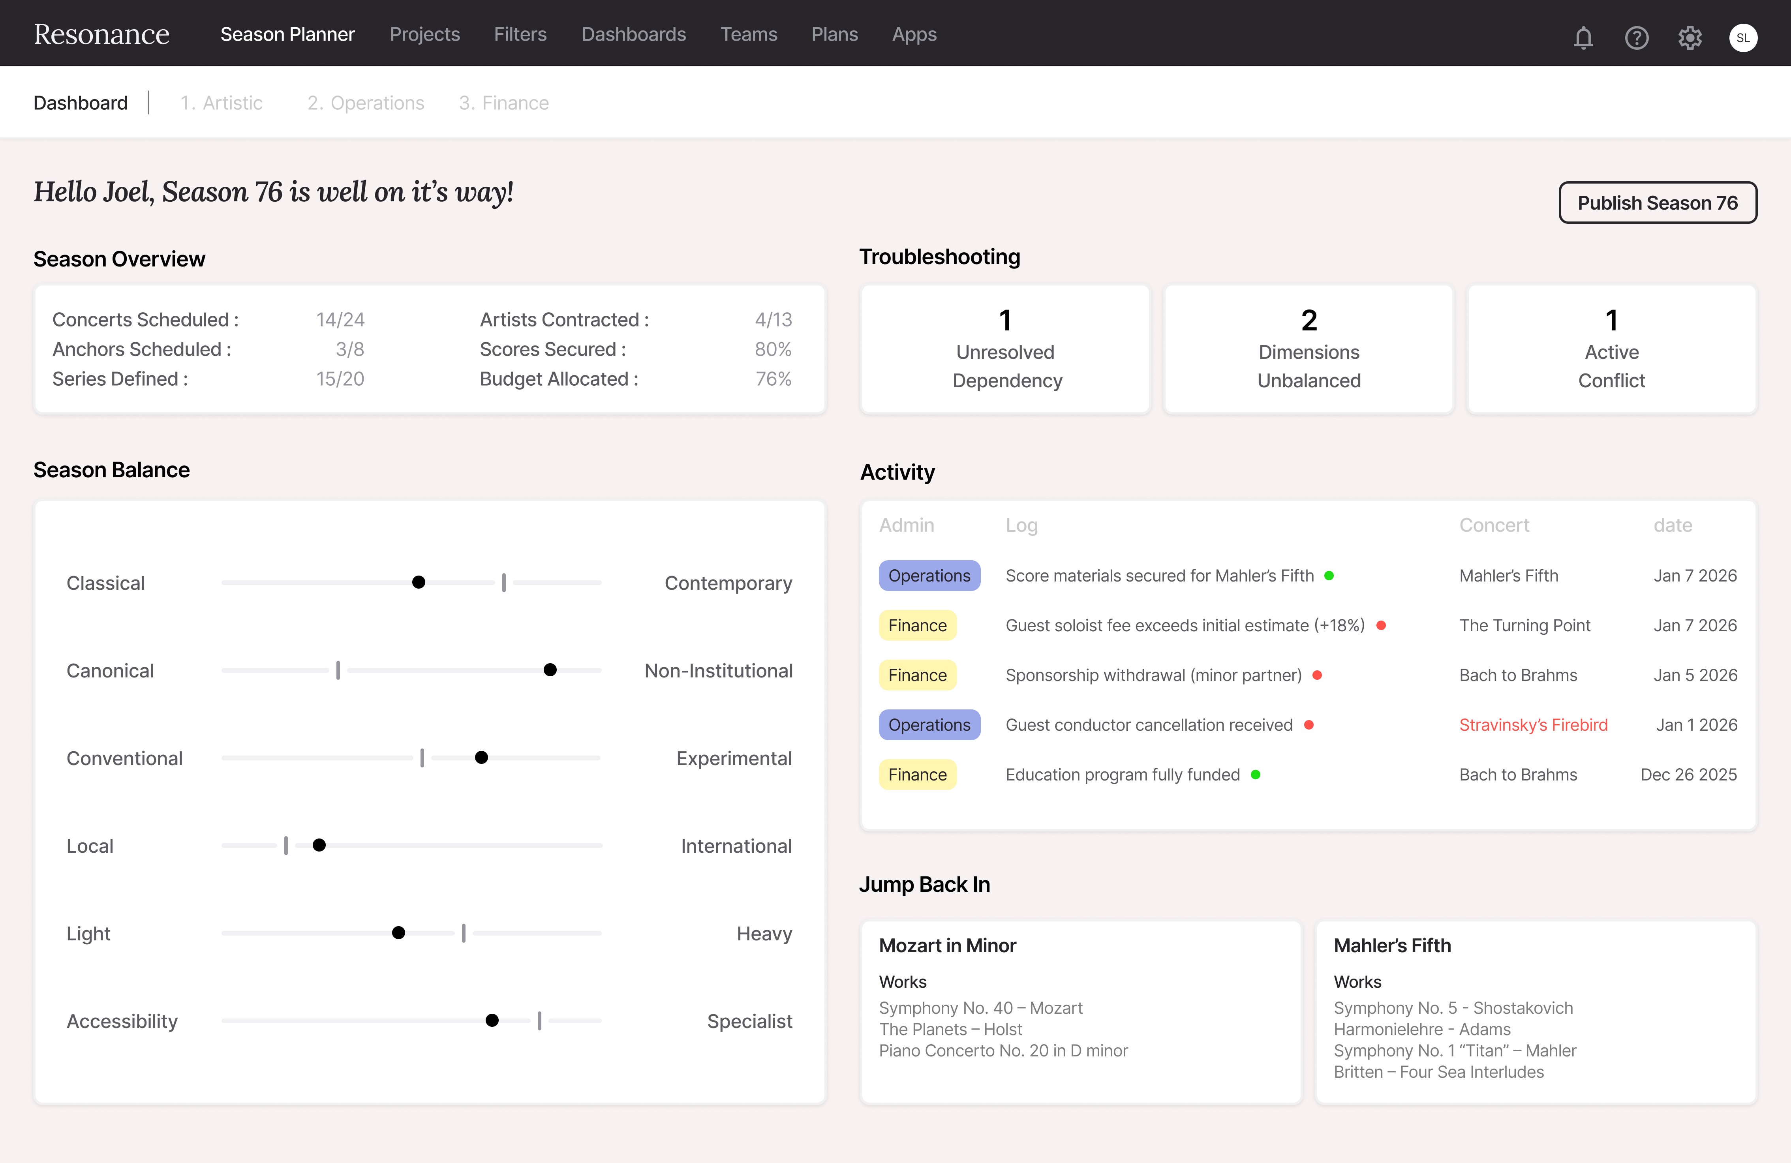Switch to the 2. Operations tab
Viewport: 1791px width, 1163px height.
(x=366, y=103)
